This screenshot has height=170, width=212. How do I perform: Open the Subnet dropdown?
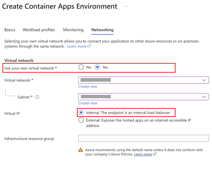tap(143, 97)
